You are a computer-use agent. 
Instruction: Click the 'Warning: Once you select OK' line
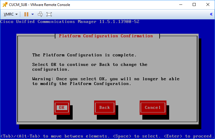106,79
